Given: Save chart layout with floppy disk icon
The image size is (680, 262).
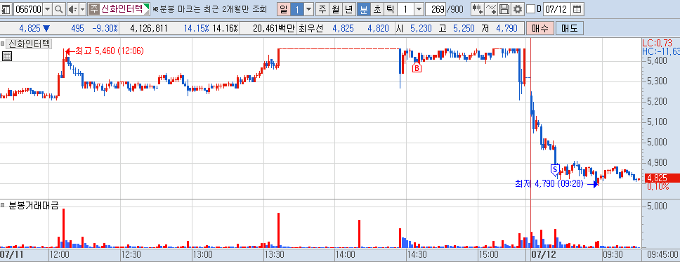Looking at the screenshot, I should point(504,8).
